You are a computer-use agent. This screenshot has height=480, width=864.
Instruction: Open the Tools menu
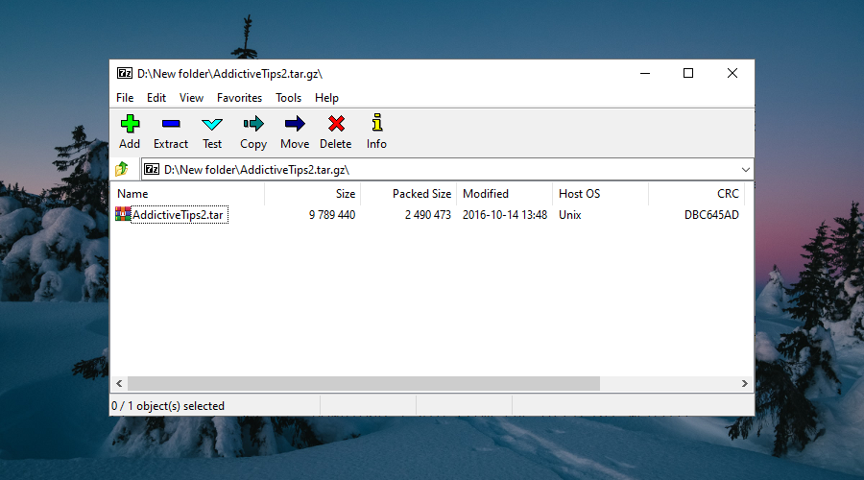(x=288, y=98)
